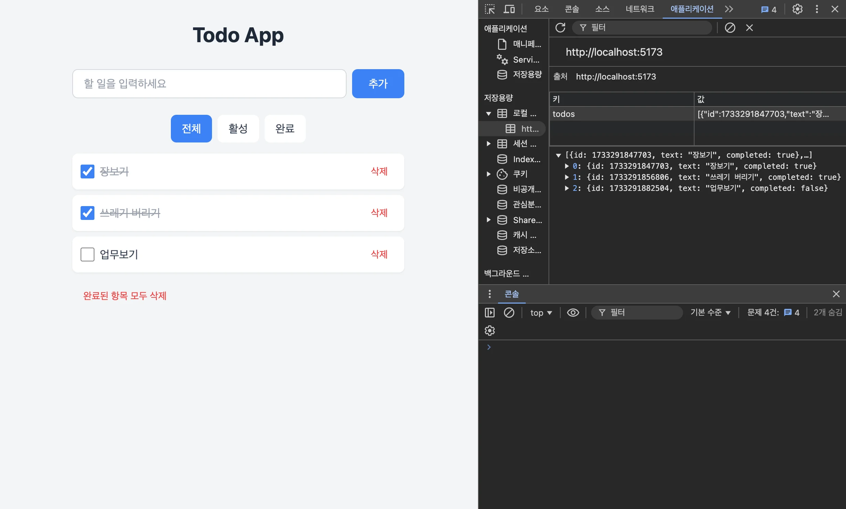Viewport: 846px width, 509px height.
Task: Select the 완료 filter tab
Action: 285,129
